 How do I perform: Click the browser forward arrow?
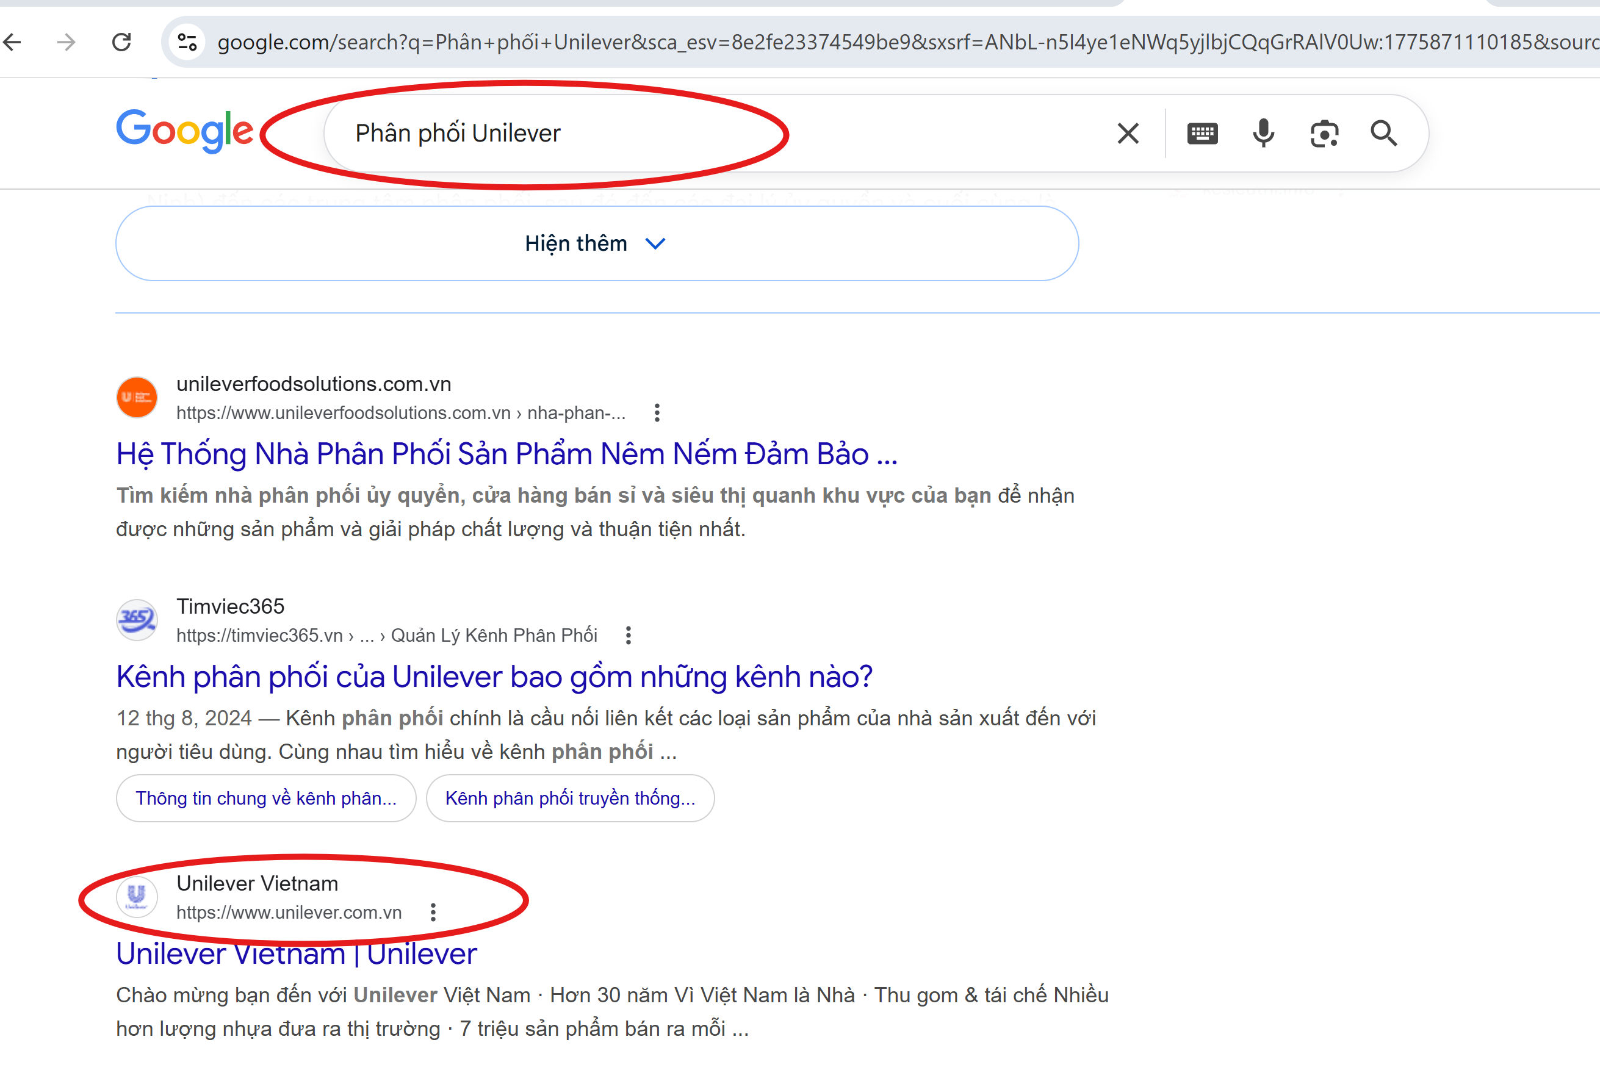(66, 42)
